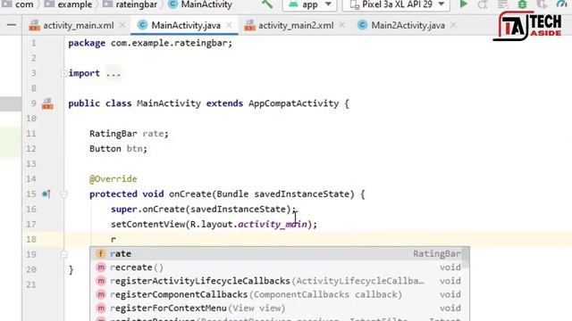This screenshot has width=572, height=321.
Task: Expand the folded import block on line 3
Action: click(63, 73)
